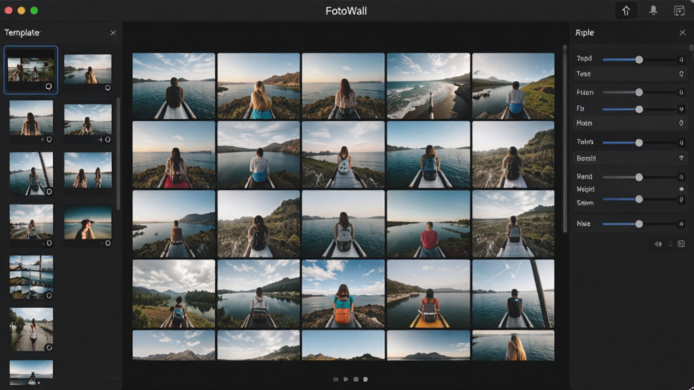
Task: Expand the Holo row option
Action: 628,123
